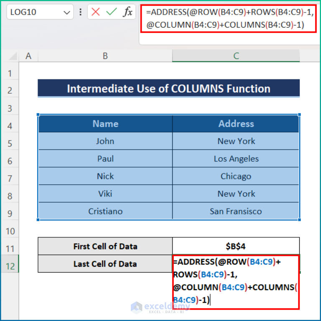Click the cell containing 'Viki'
The image size is (321, 321).
pyautogui.click(x=105, y=194)
